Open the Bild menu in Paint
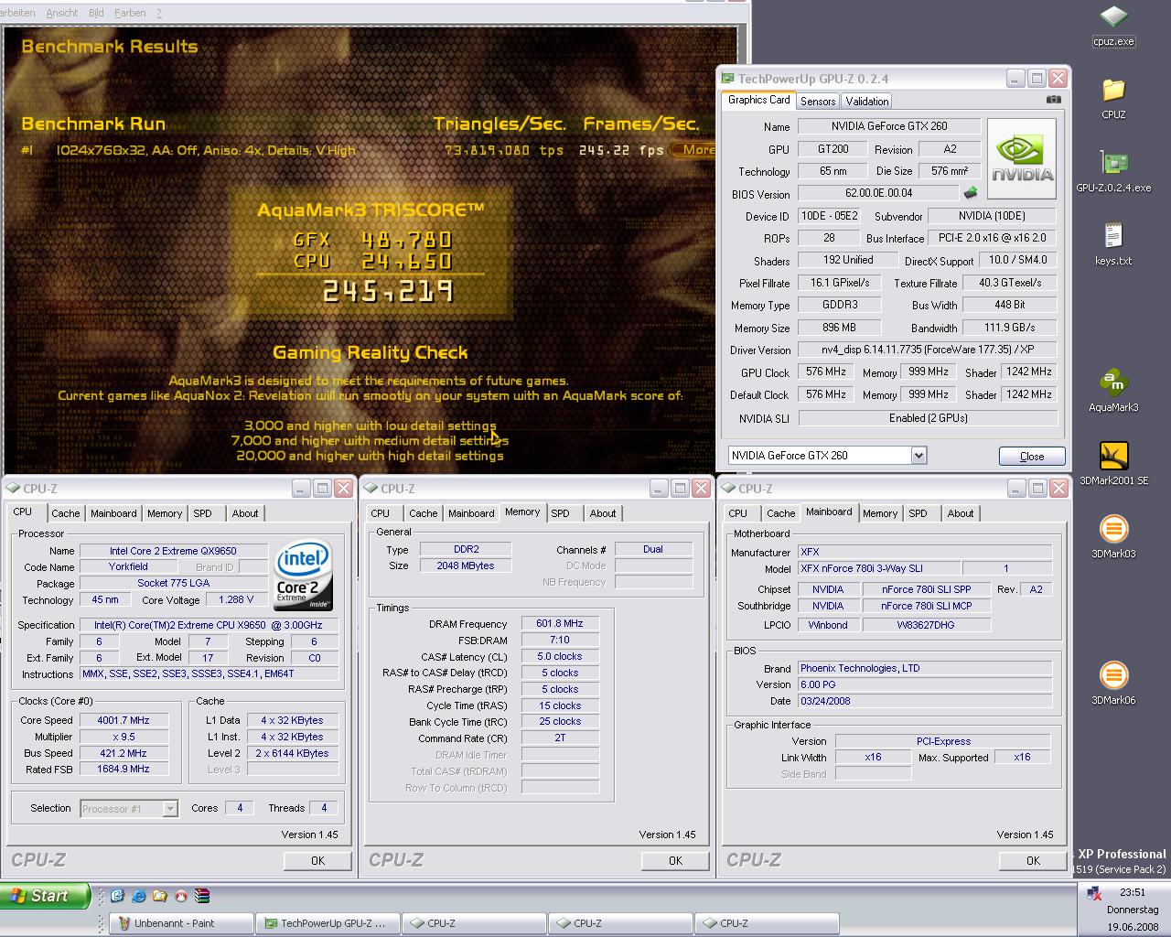 [x=96, y=13]
